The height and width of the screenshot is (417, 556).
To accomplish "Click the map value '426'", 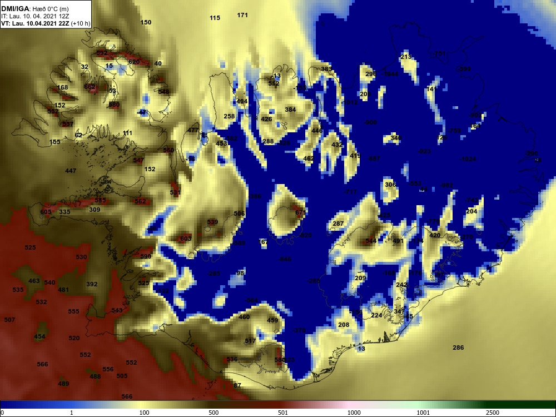I will (266, 119).
